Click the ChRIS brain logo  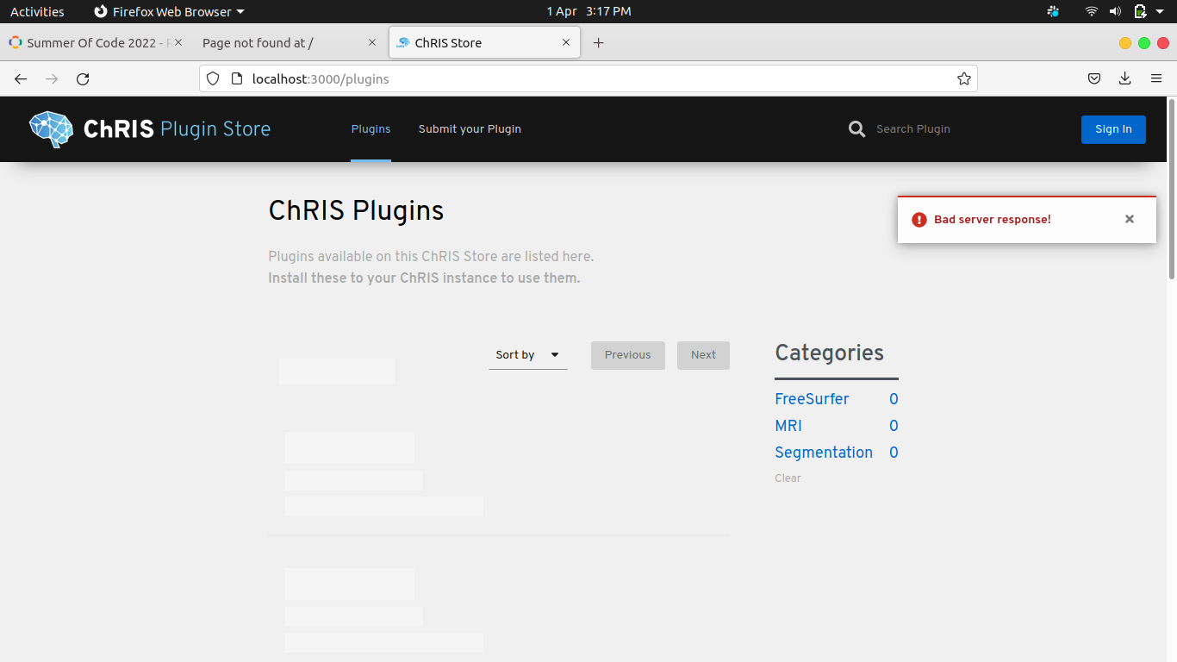coord(50,129)
